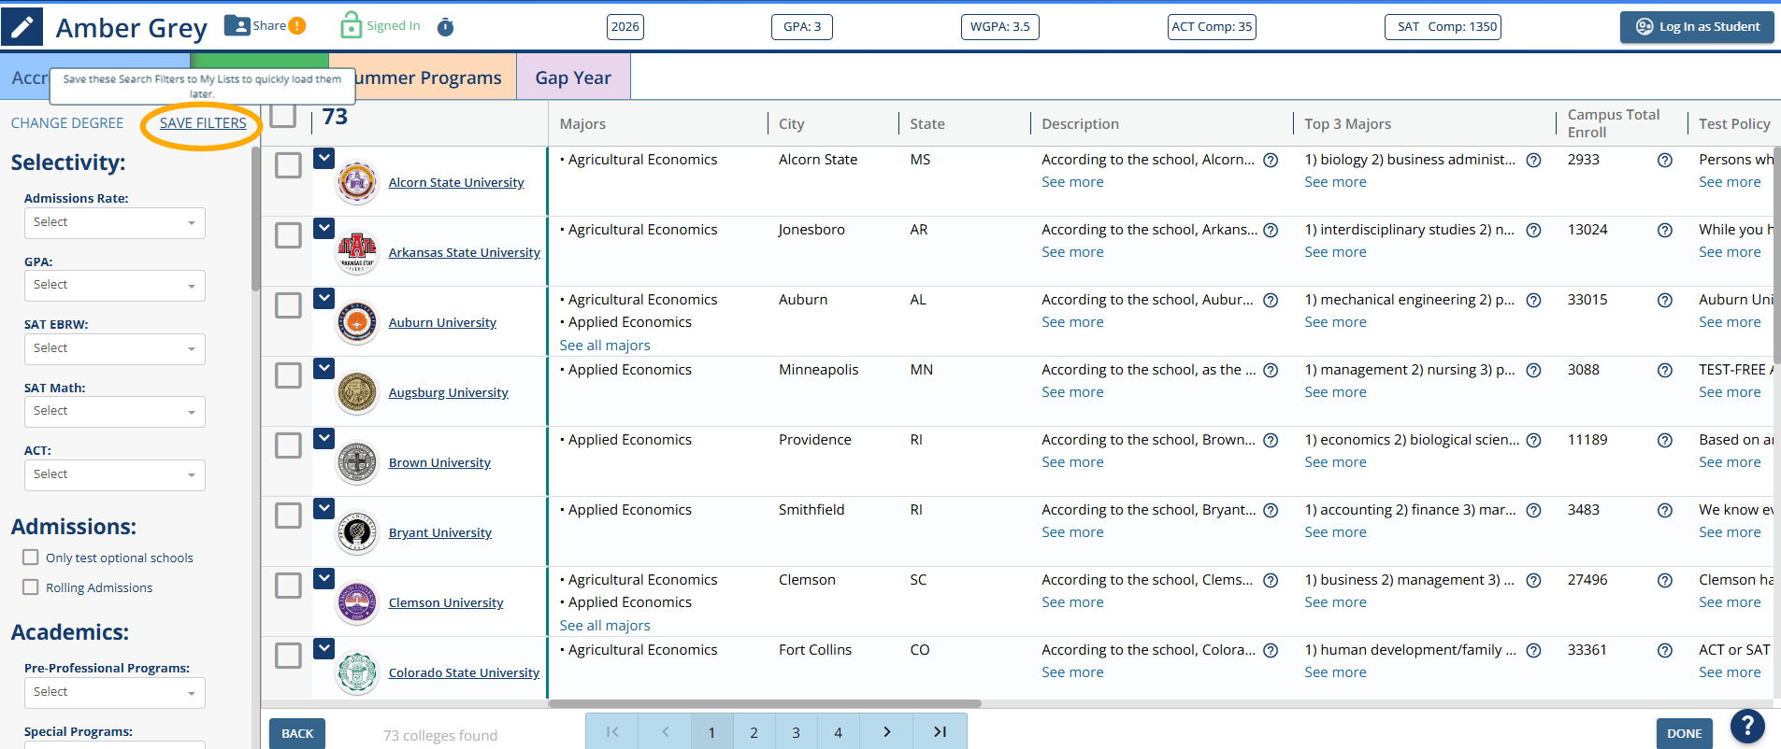Go to results page 4
1781x749 pixels.
(x=838, y=732)
